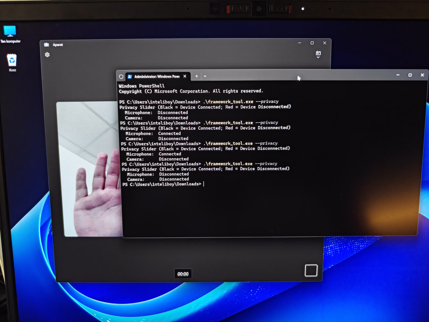Add a new terminal tab with plus button
The height and width of the screenshot is (322, 429).
[197, 76]
